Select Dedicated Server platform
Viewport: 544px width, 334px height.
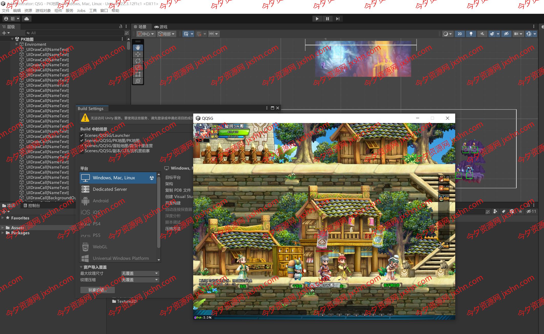[x=110, y=189]
